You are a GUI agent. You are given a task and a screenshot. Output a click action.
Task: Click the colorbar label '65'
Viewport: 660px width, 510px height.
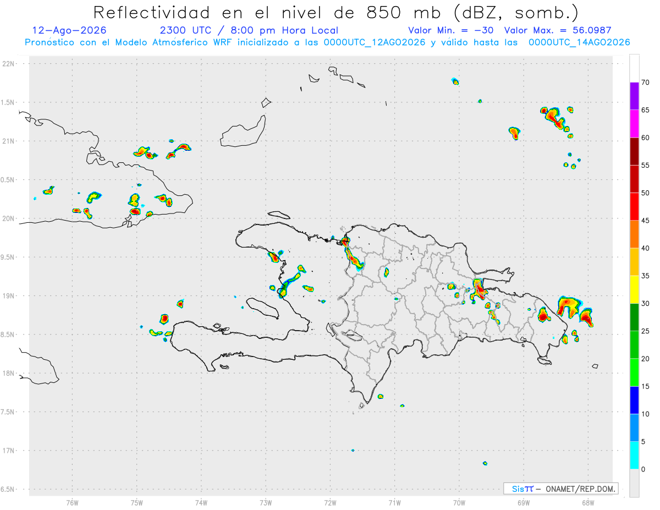pos(645,110)
